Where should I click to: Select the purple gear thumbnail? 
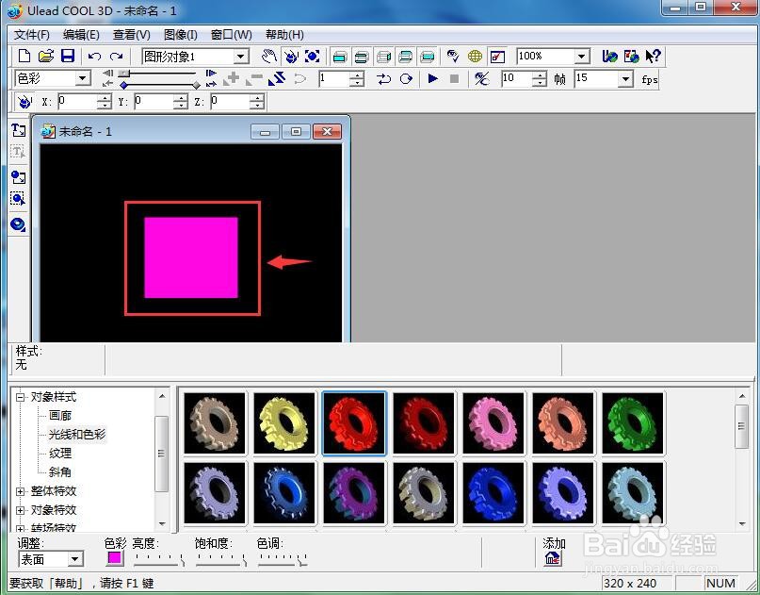point(354,493)
